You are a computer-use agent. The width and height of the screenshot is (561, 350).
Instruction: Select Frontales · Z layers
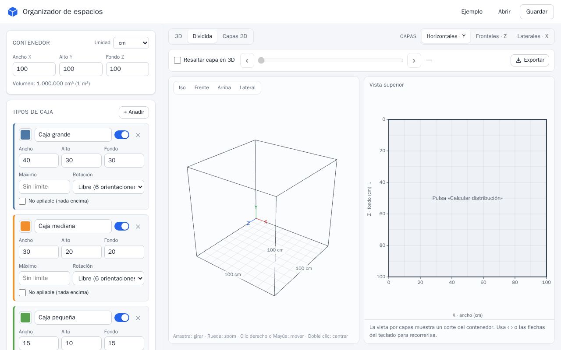pyautogui.click(x=491, y=36)
